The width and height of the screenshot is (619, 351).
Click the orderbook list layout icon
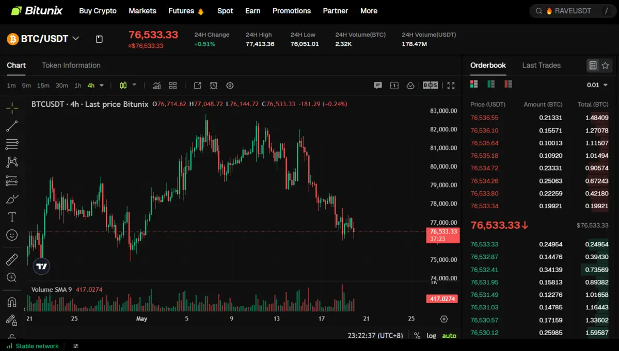pos(593,65)
